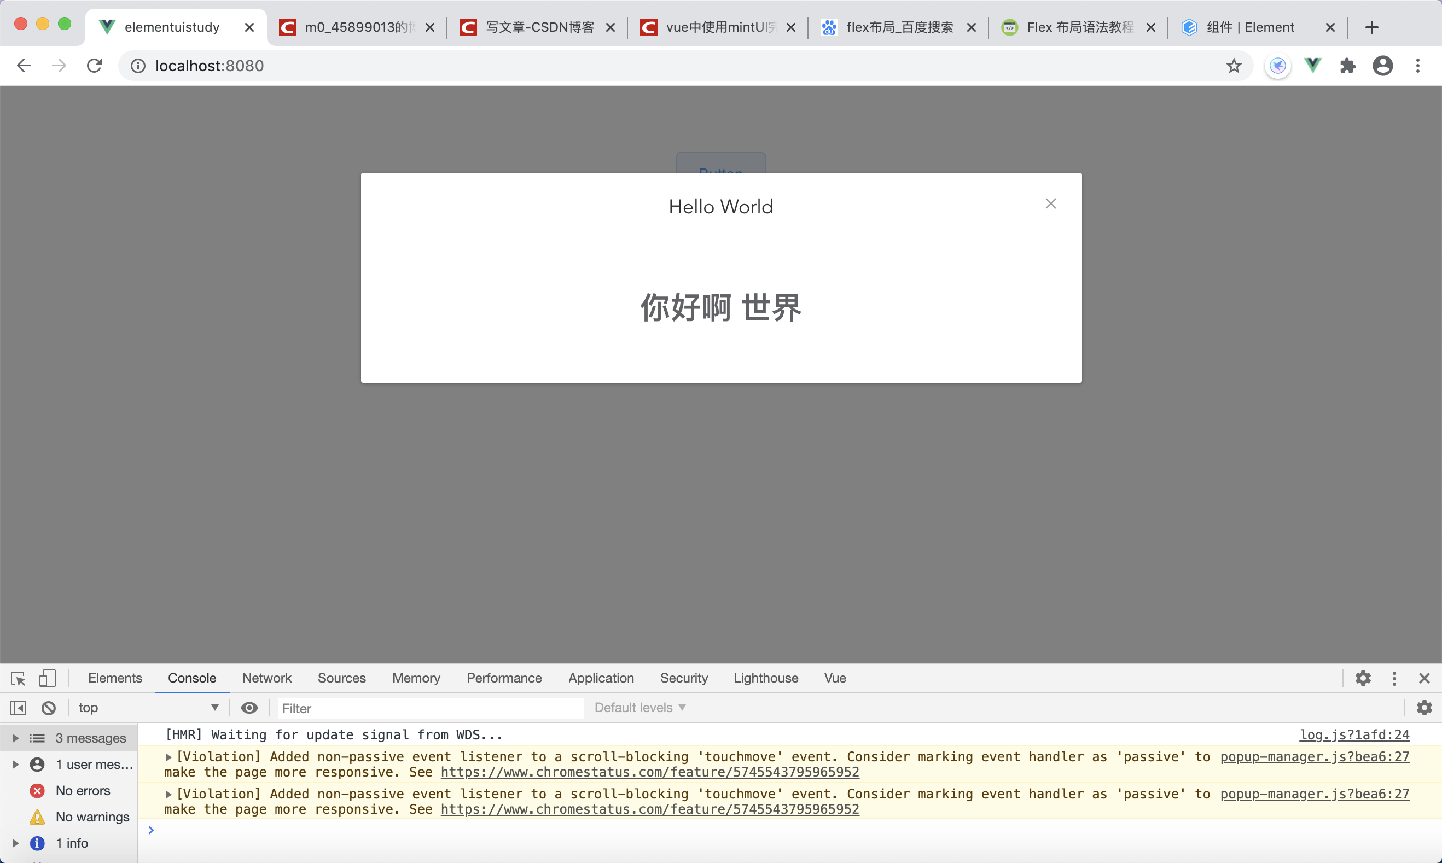The width and height of the screenshot is (1442, 863).
Task: Clear the console with the ban icon
Action: (x=49, y=708)
